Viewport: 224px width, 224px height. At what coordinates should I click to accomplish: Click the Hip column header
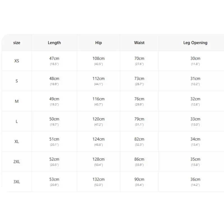(99, 43)
